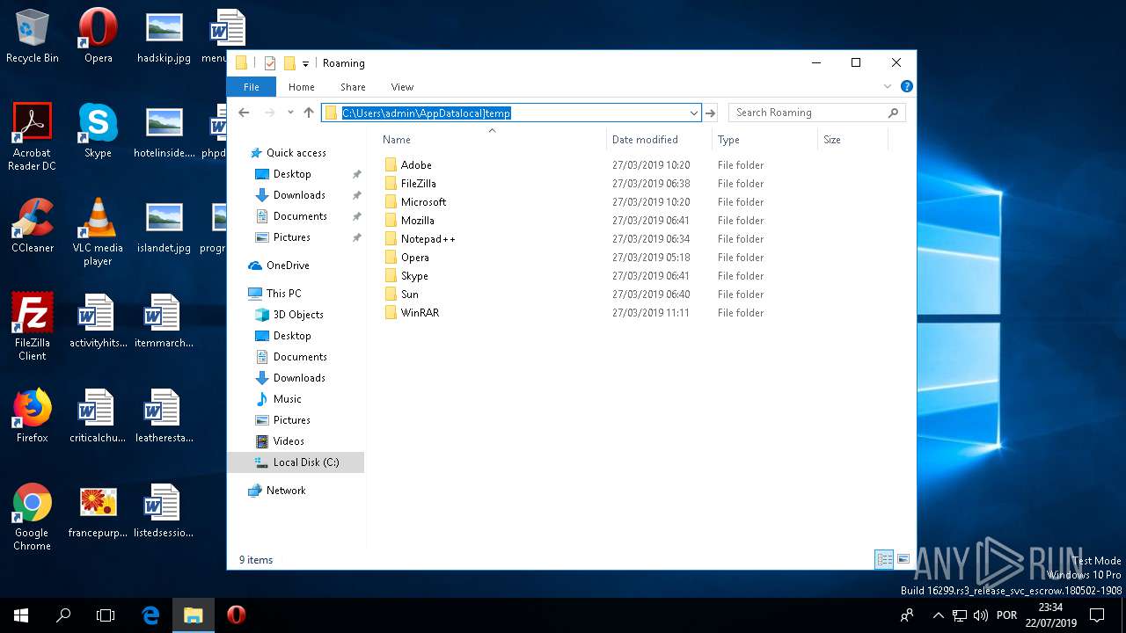Open the Action Center notifications icon
1126x633 pixels.
tap(1097, 615)
